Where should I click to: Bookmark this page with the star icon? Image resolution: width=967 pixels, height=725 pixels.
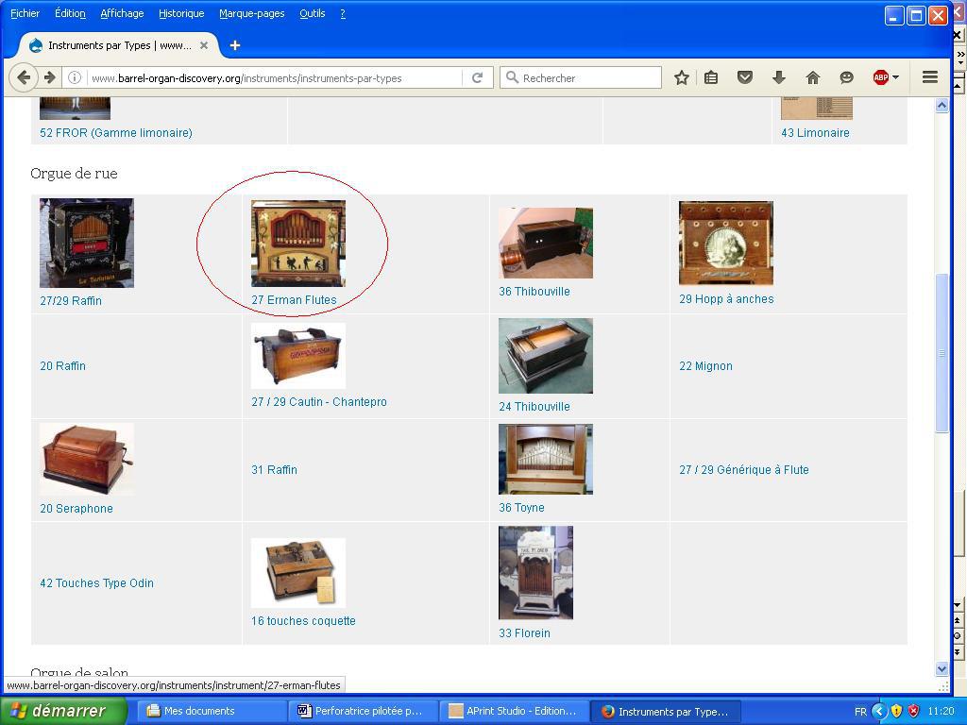[x=681, y=78]
